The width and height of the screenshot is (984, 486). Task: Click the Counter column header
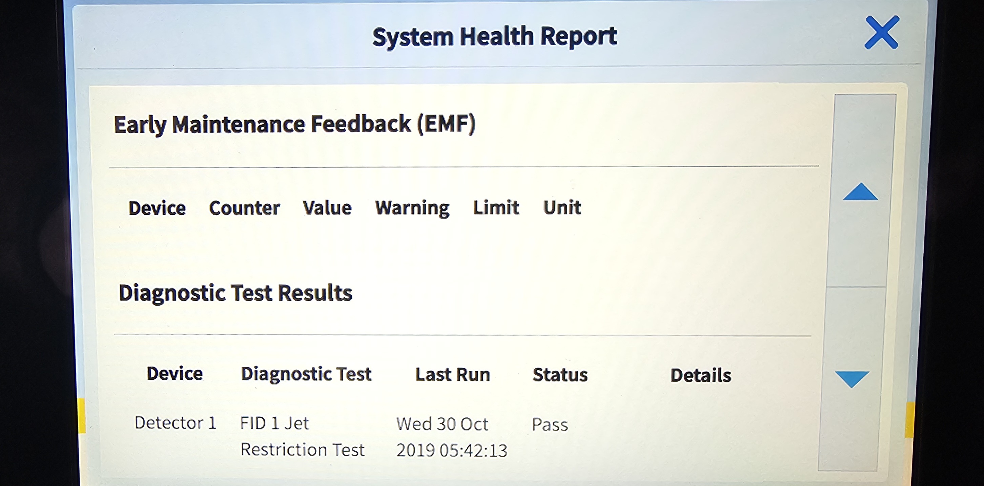(x=244, y=208)
